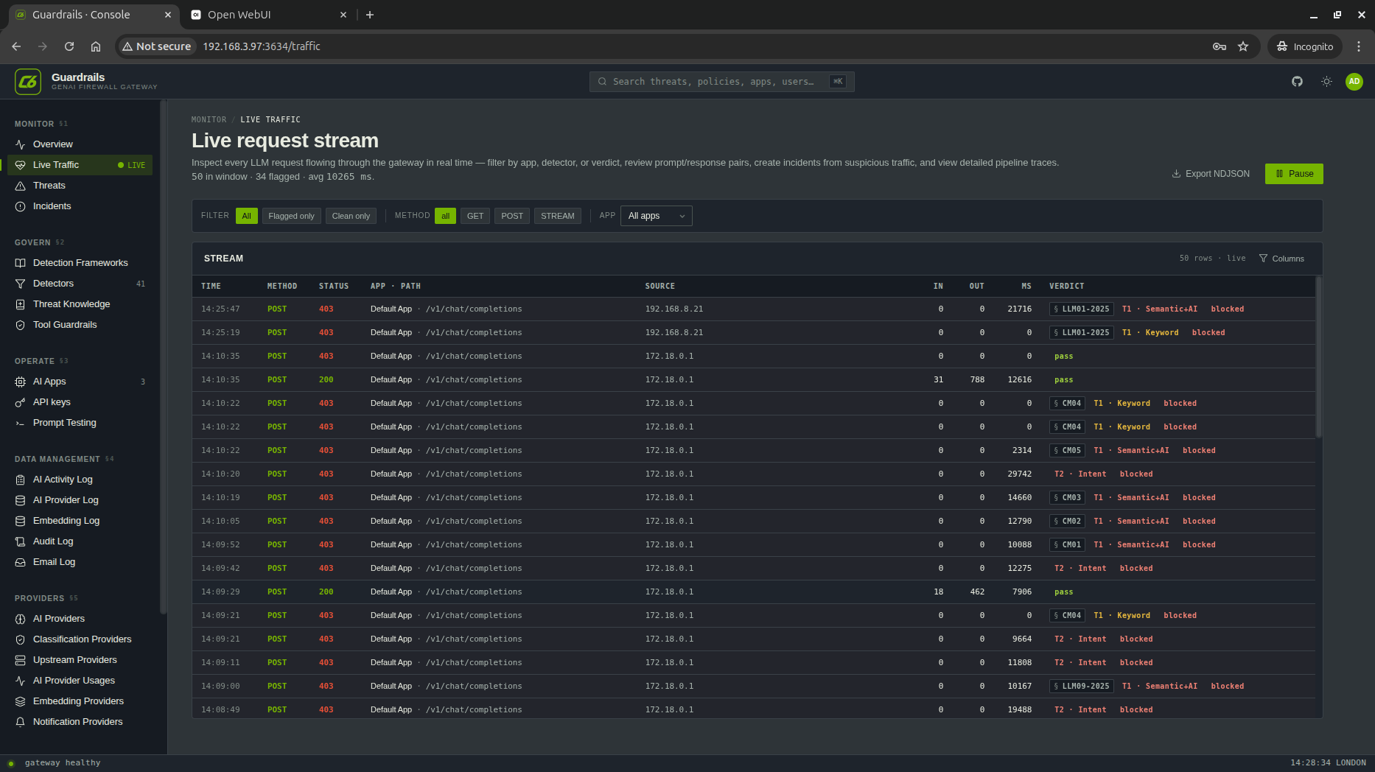The image size is (1375, 772).
Task: Click the LLM09-2025 verdict tag
Action: click(x=1081, y=687)
